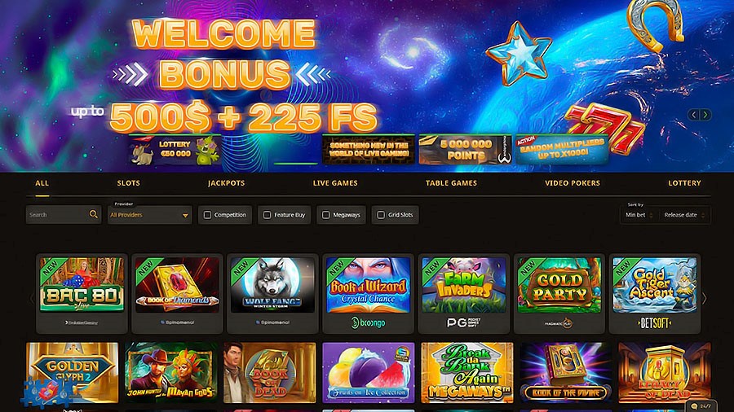Tick the Feature Buy checkbox

[267, 215]
